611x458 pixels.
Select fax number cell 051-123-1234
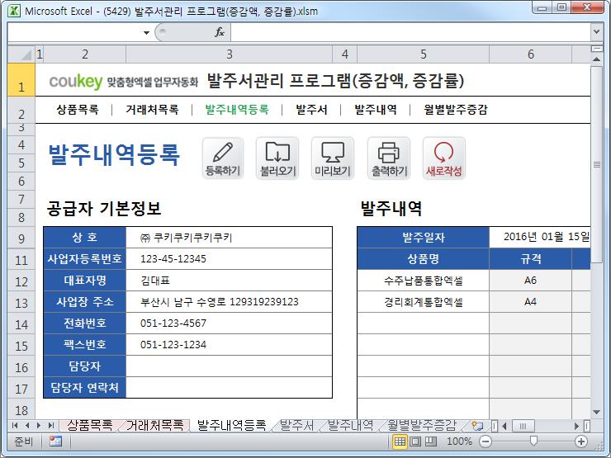point(230,345)
